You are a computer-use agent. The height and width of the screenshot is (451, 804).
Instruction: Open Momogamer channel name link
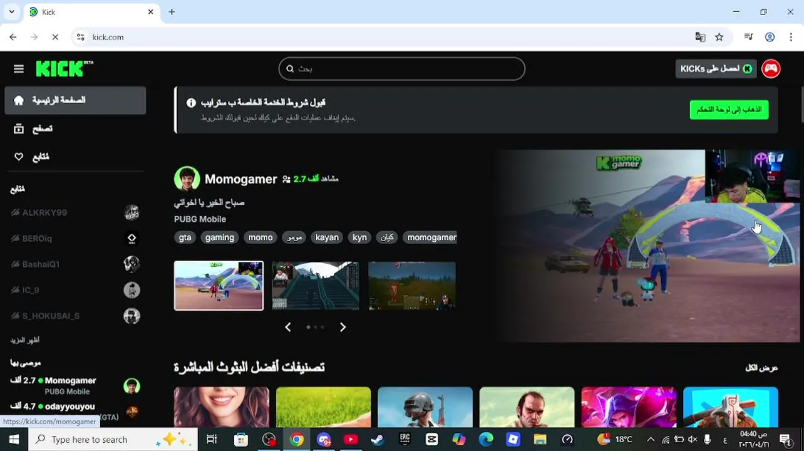240,179
